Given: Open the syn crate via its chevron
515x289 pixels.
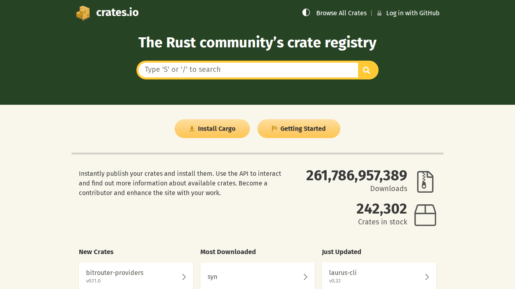Looking at the screenshot, I should click(x=306, y=277).
